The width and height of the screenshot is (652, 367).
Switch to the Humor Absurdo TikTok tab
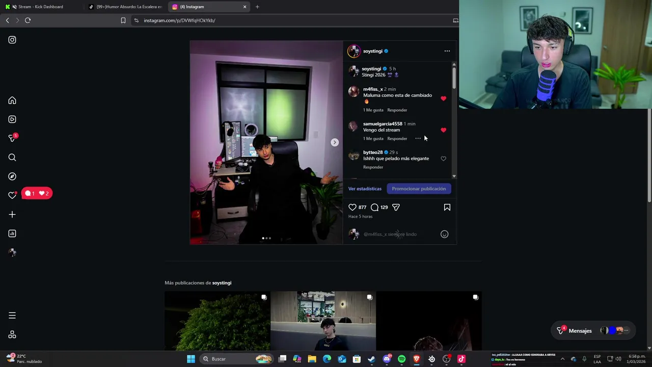pyautogui.click(x=125, y=7)
